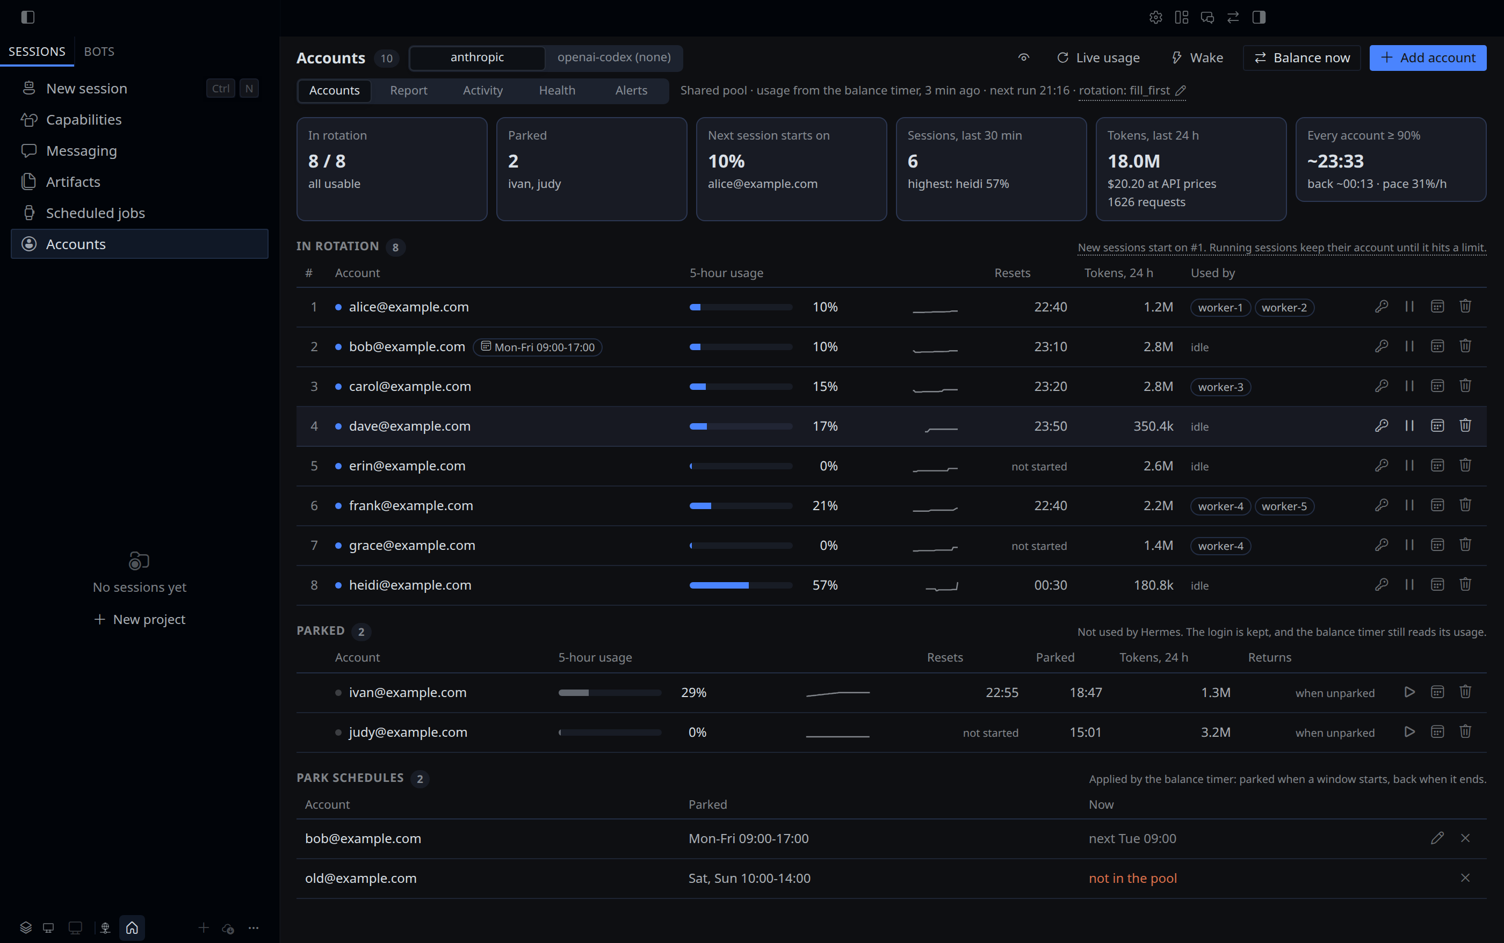Select the openai-codex (none) provider segment
The width and height of the screenshot is (1504, 943).
(614, 57)
